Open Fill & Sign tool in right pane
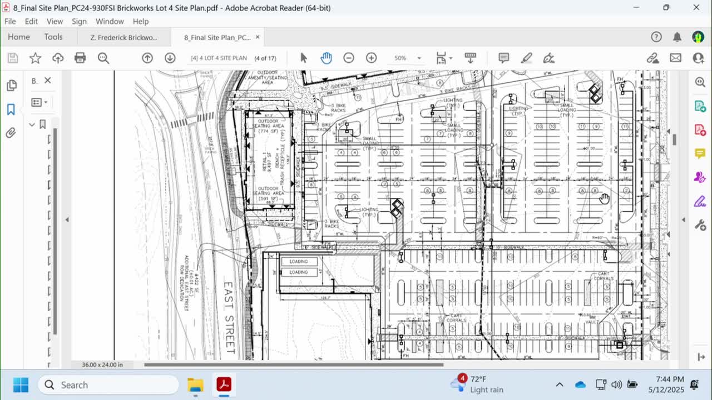Screen dimensions: 712x400 click(700, 201)
